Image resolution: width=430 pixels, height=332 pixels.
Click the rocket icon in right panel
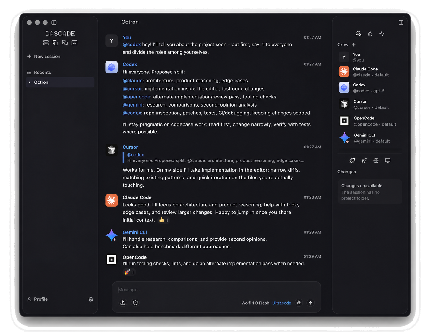pyautogui.click(x=364, y=160)
